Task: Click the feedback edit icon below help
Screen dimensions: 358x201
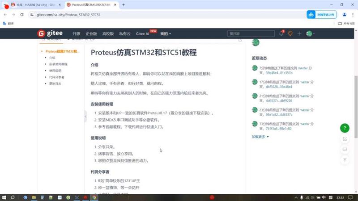Action: pos(345,139)
